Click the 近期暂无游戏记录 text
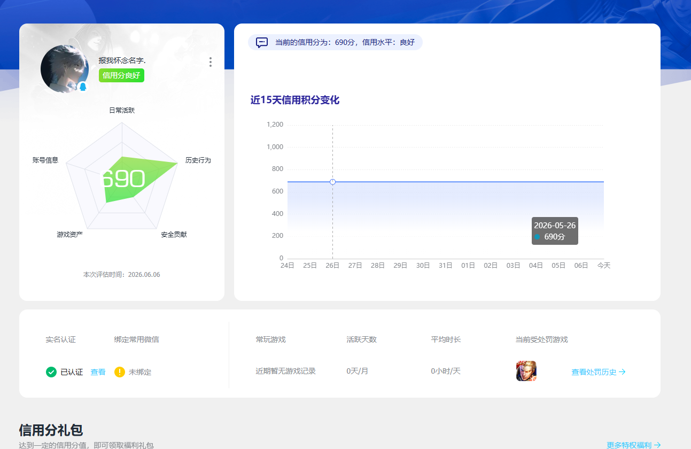Screen dimensions: 691x449 (x=286, y=371)
